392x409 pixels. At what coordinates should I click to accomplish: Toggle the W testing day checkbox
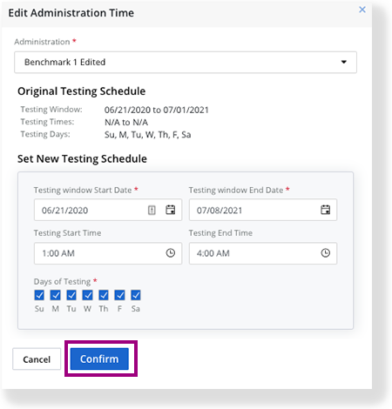click(87, 295)
